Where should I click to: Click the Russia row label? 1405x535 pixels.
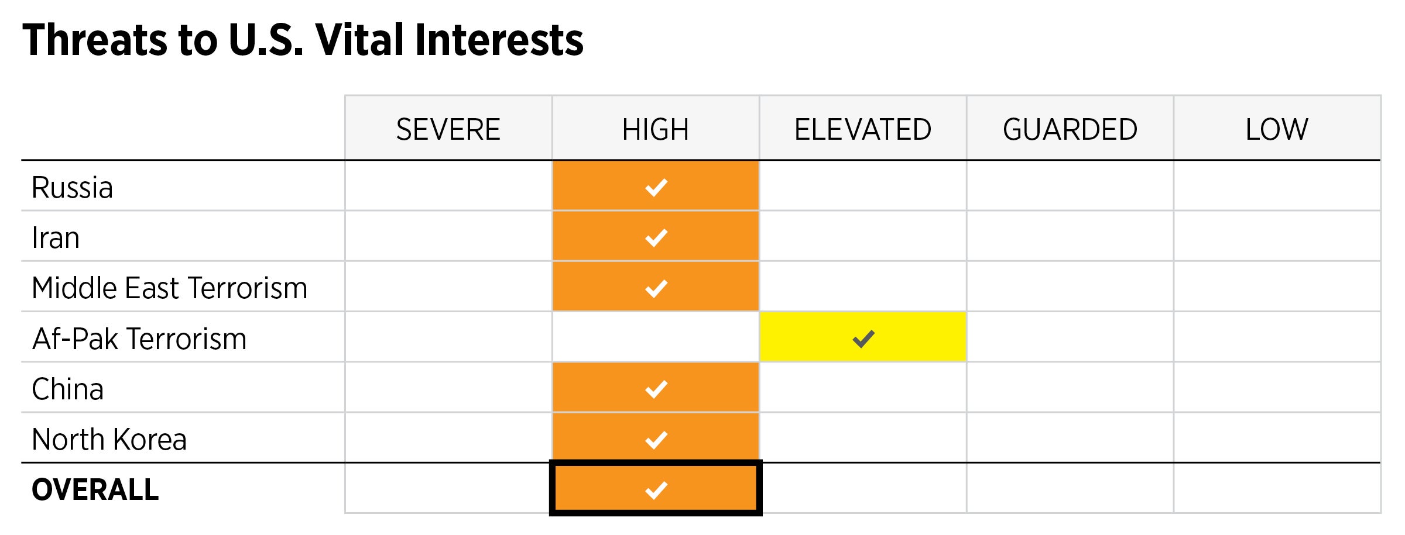(x=72, y=188)
